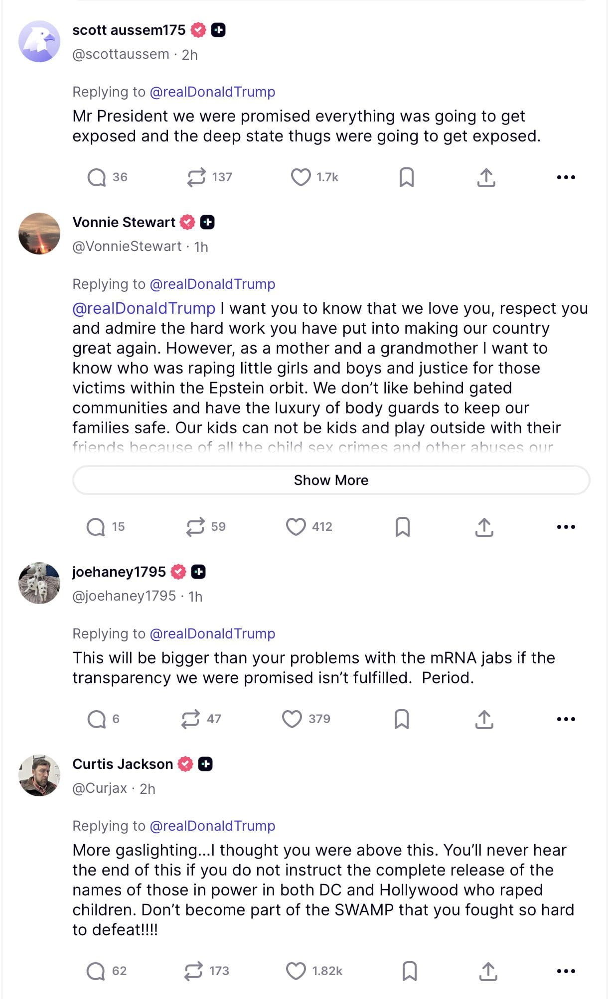Share joehaney1795's post

(484, 719)
